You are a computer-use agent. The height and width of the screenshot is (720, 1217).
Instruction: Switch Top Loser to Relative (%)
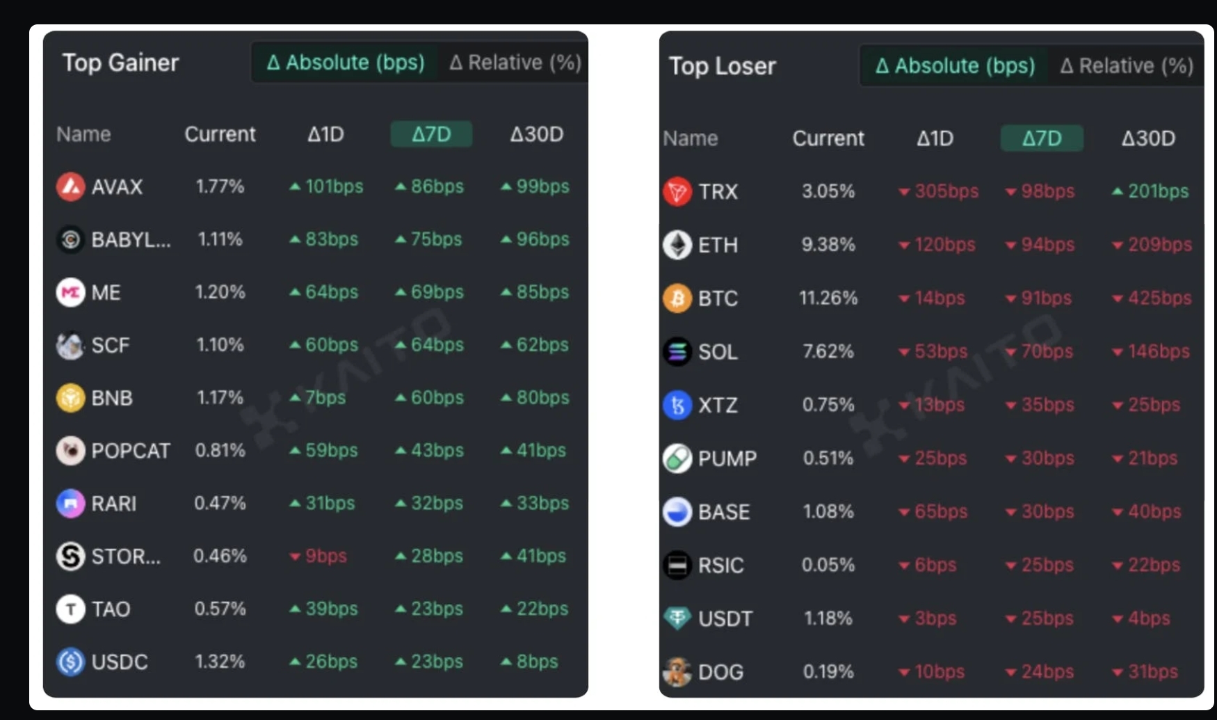[x=1127, y=66]
